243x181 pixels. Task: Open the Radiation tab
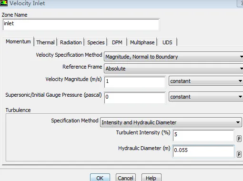coord(71,42)
